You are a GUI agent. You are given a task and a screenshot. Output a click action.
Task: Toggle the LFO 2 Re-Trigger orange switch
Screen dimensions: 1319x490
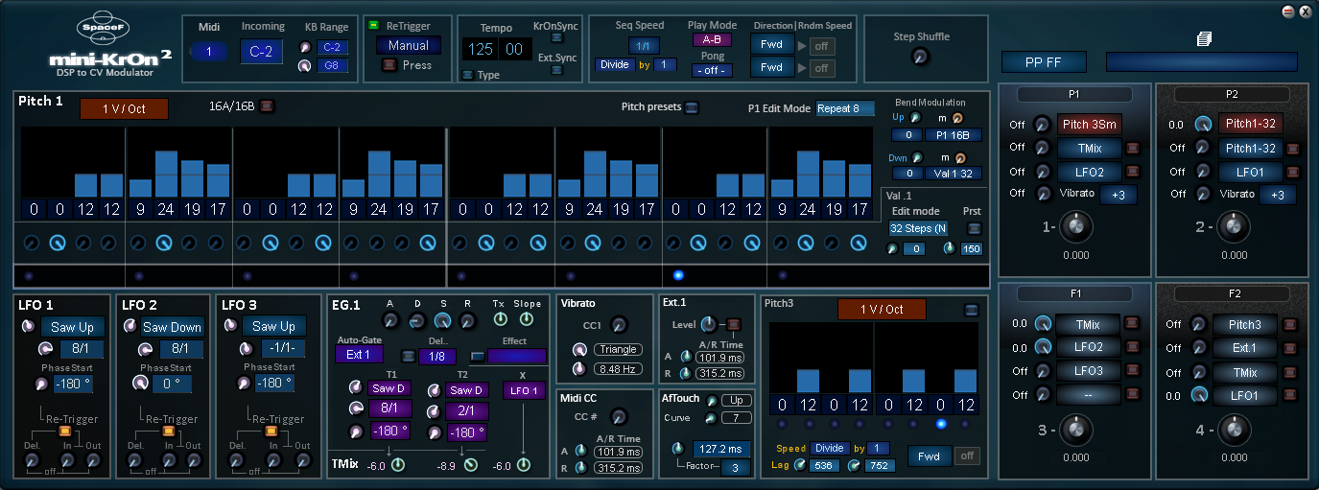coord(167,430)
